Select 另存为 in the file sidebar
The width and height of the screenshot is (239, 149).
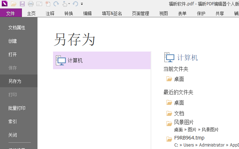pyautogui.click(x=19, y=81)
